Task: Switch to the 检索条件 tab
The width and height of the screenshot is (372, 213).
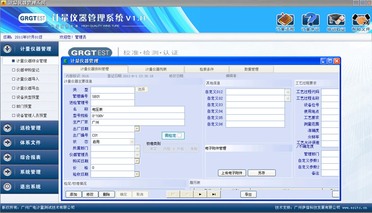Action: [x=207, y=69]
